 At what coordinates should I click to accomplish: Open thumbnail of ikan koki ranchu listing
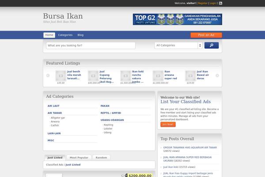pyautogui.click(x=125, y=76)
